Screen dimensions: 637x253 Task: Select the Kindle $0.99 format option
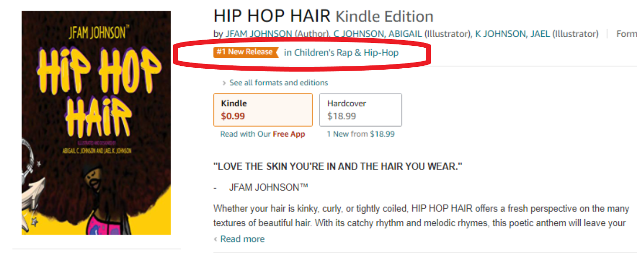(263, 110)
